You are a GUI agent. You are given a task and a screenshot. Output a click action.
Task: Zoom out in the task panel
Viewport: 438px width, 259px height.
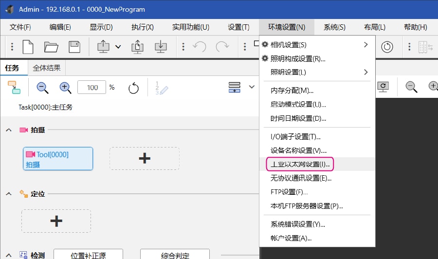click(42, 88)
